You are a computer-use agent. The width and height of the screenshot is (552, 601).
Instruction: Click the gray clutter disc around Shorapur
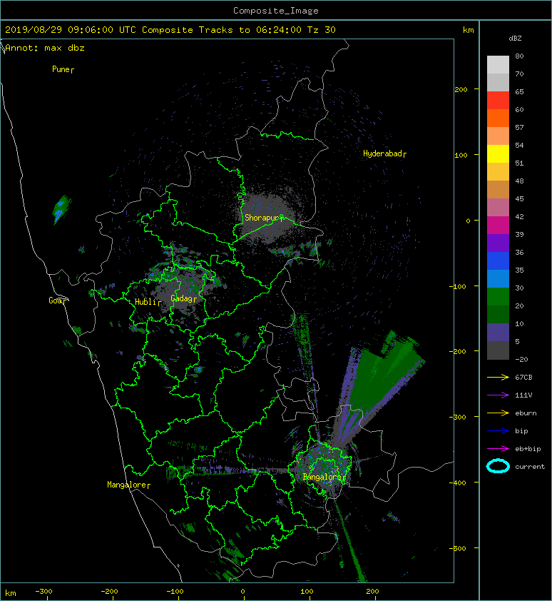267,218
